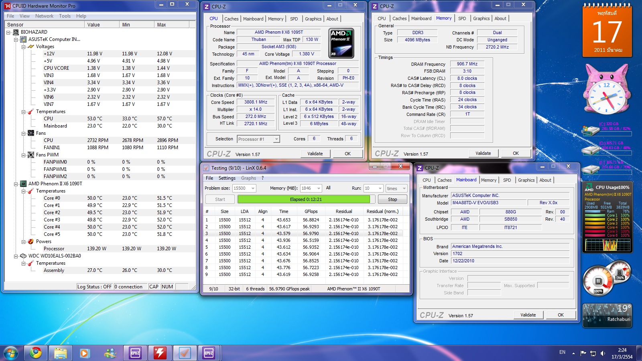Click the CPU Usage gadget

607,218
